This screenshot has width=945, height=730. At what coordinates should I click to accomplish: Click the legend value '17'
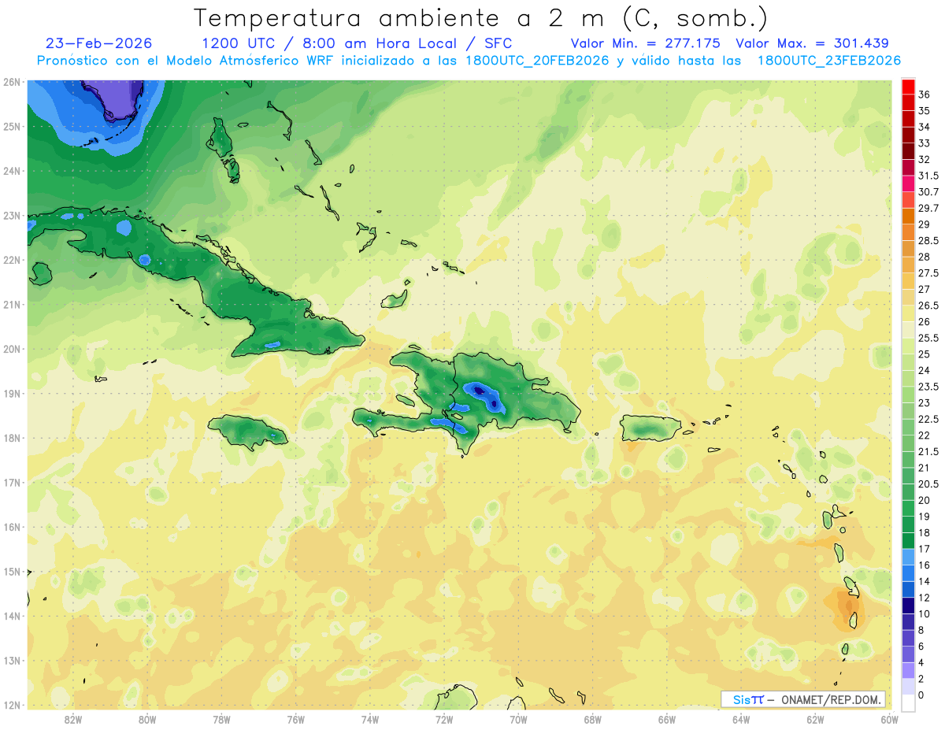[925, 549]
